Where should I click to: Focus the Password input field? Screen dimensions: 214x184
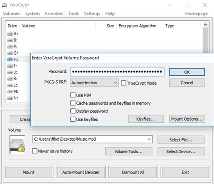[x=117, y=72]
